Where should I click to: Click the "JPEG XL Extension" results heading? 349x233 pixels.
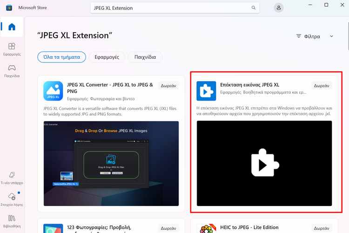[74, 35]
